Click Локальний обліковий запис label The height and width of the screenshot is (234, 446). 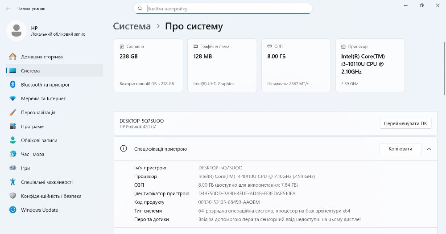coord(58,34)
